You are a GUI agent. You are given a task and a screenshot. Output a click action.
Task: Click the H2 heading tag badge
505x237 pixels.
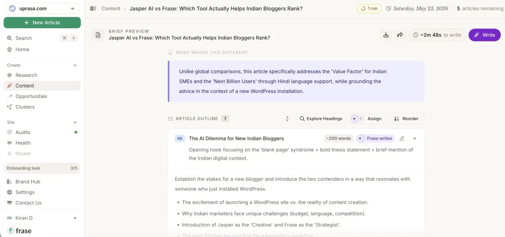[180, 138]
